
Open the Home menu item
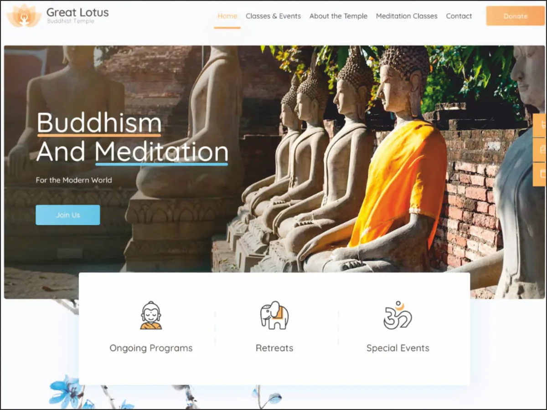pos(227,16)
